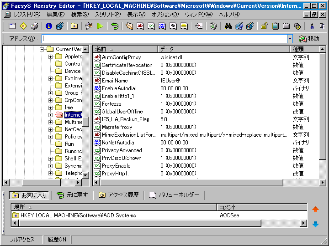Viewport: 329px width, 246px height.
Task: Open the ヘルプ(H) menu
Action: point(229,15)
